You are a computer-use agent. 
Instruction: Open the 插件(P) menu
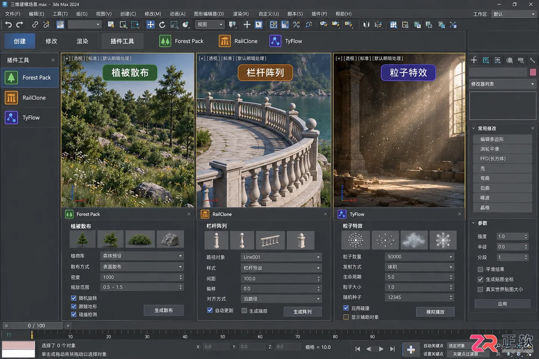click(x=319, y=14)
